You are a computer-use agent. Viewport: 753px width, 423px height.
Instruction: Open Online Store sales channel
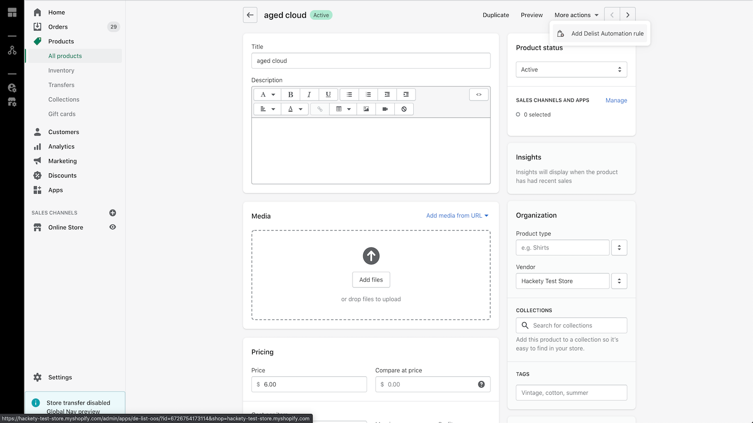tap(65, 227)
